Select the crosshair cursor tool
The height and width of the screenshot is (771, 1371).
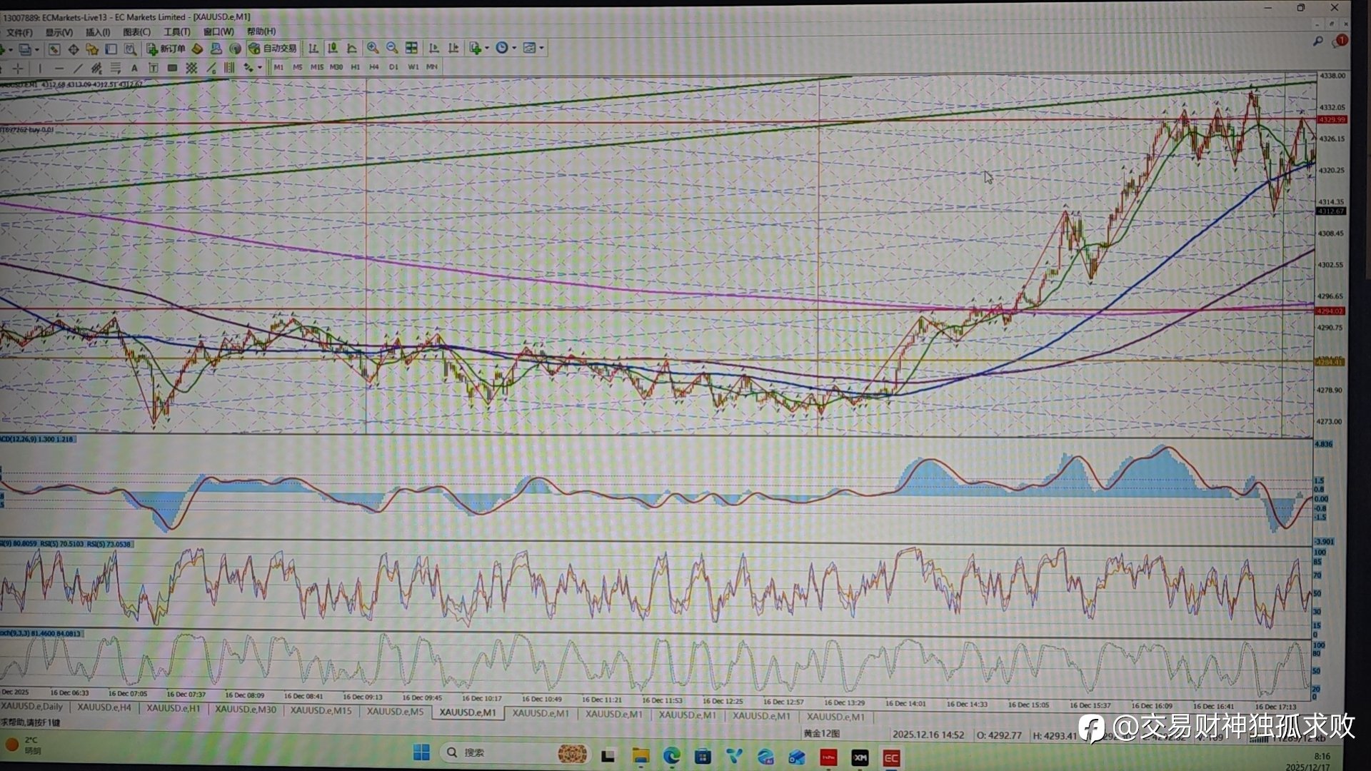(18, 68)
